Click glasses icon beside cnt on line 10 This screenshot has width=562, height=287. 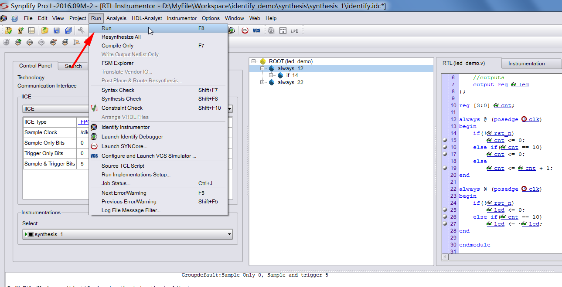[497, 105]
